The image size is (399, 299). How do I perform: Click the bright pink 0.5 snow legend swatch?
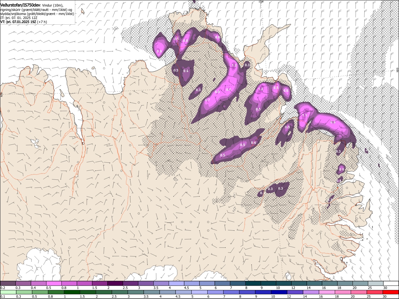(54, 283)
